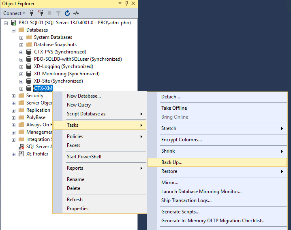Click the CTX-XM database cylinder icon
Image resolution: width=291 pixels, height=230 pixels.
pos(29,88)
